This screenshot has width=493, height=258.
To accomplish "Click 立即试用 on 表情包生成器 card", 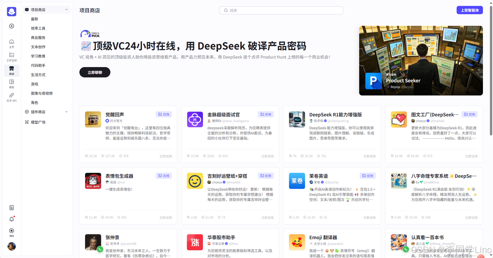I will click(166, 218).
